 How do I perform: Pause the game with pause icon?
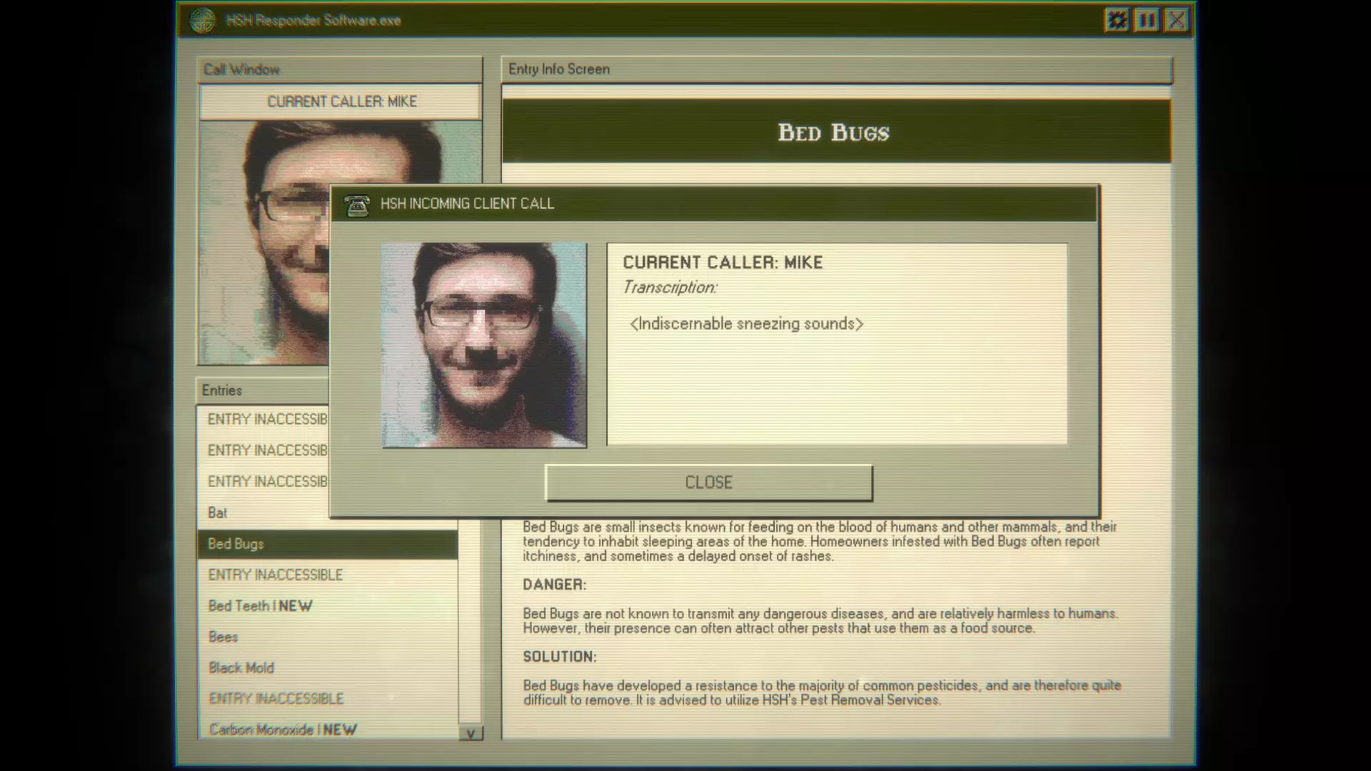[1147, 20]
